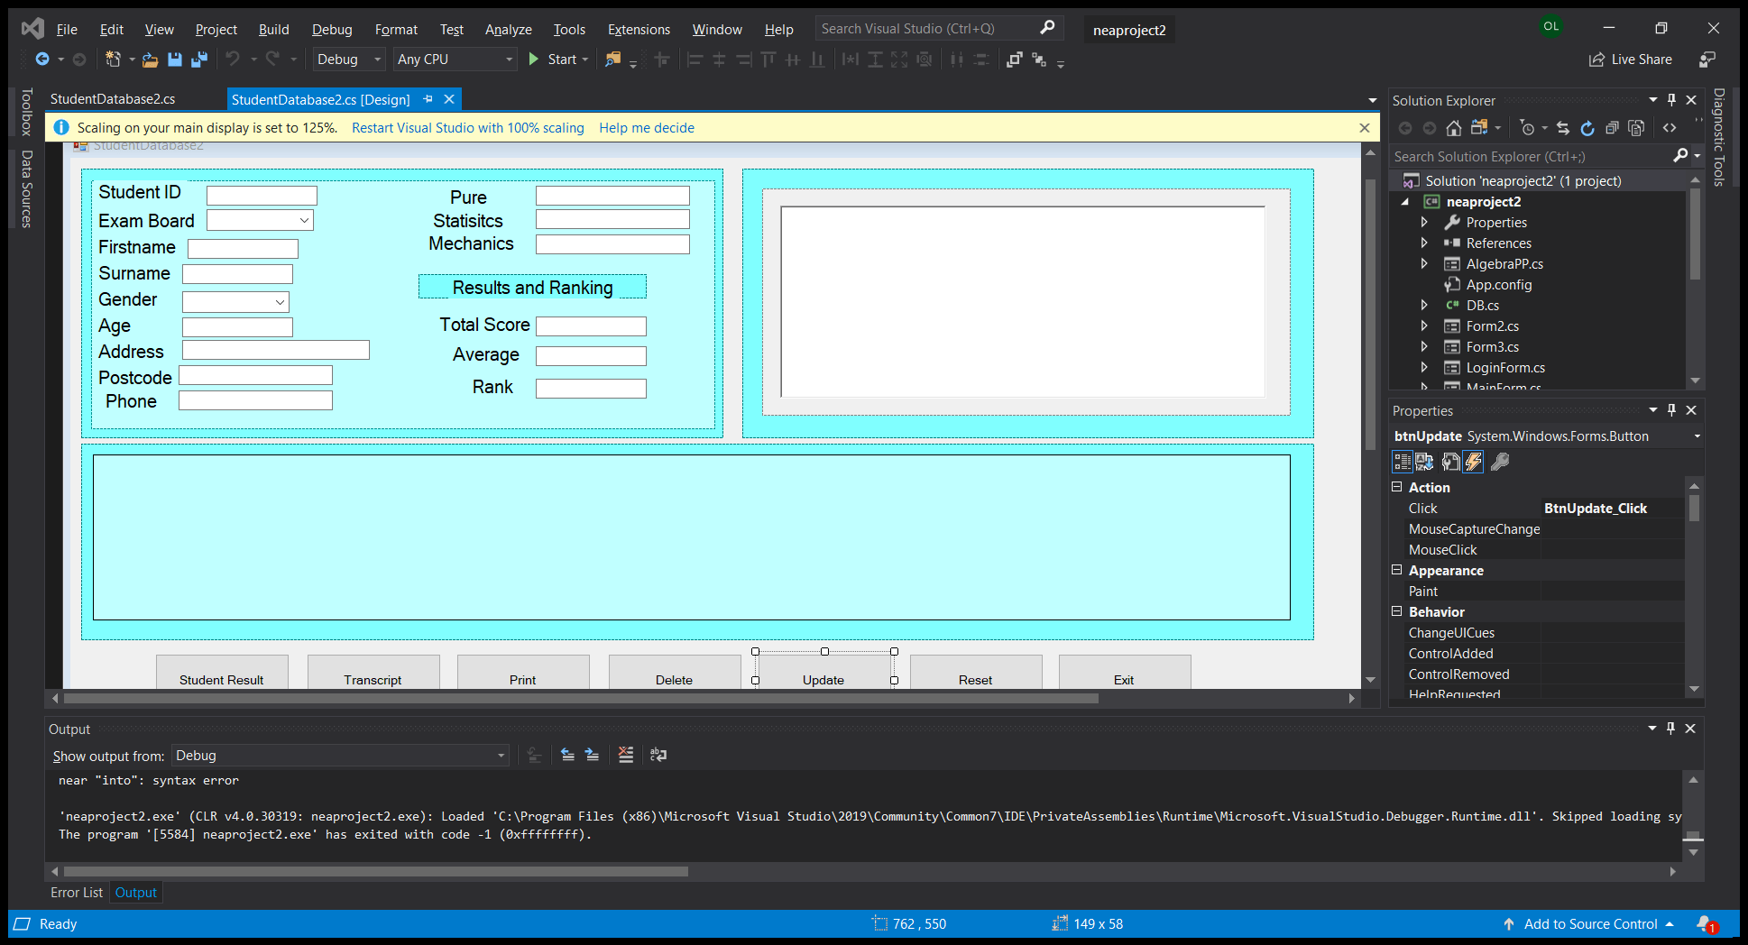Click Collapse All in Solution Explorer
This screenshot has height=945, width=1748.
[1612, 128]
